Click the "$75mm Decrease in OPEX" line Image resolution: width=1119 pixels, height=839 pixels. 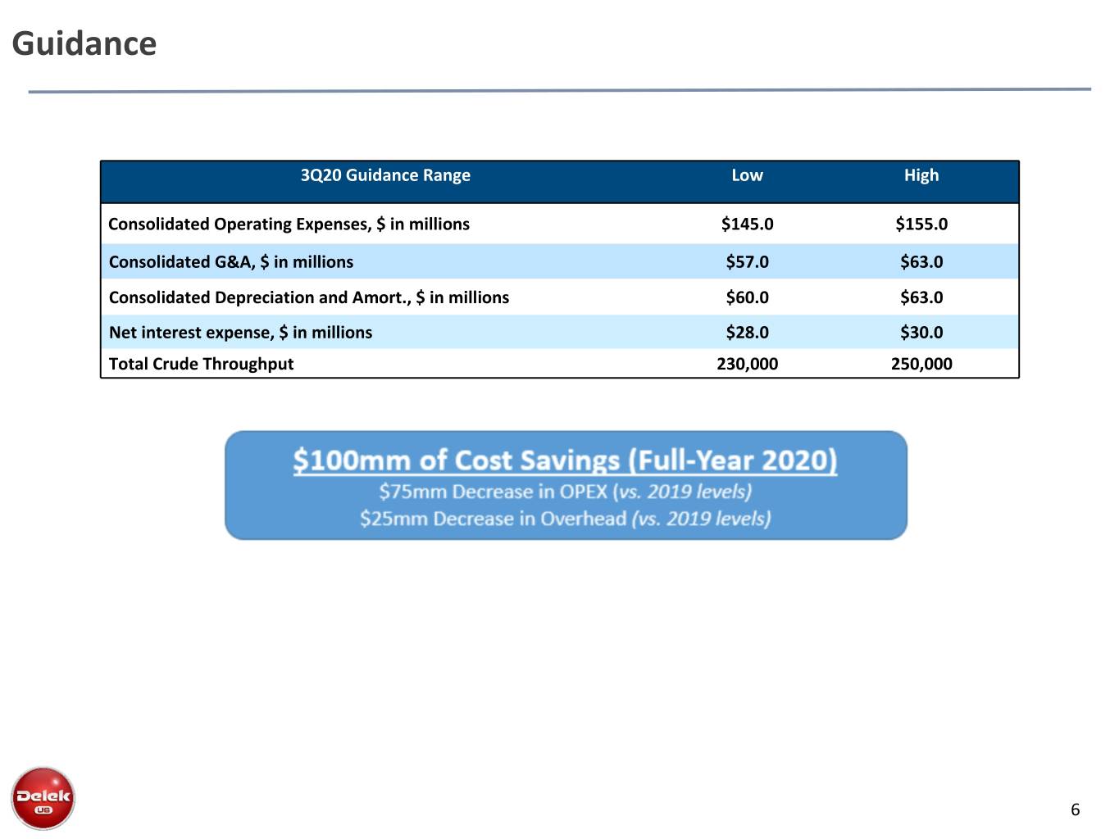566,492
